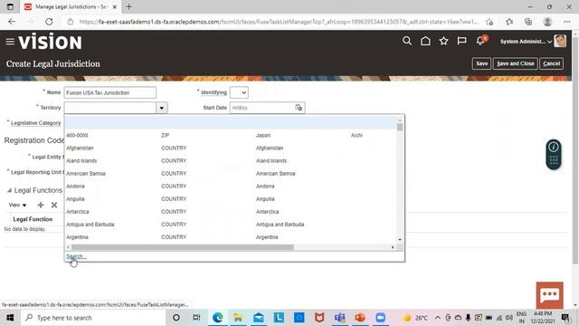Select Andorra territory row
The height and width of the screenshot is (326, 579).
232,187
